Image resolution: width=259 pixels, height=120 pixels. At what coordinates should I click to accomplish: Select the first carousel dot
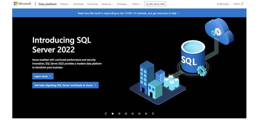click(x=113, y=114)
